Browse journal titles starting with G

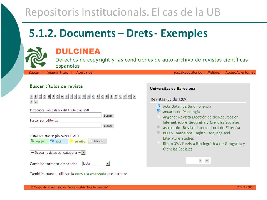click(x=58, y=97)
